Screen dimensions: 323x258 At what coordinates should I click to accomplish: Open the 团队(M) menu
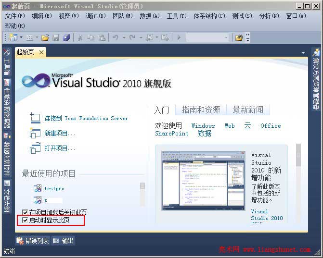123,16
